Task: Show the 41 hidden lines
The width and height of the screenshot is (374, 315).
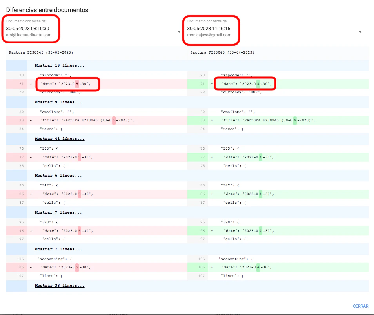Action: click(x=59, y=139)
